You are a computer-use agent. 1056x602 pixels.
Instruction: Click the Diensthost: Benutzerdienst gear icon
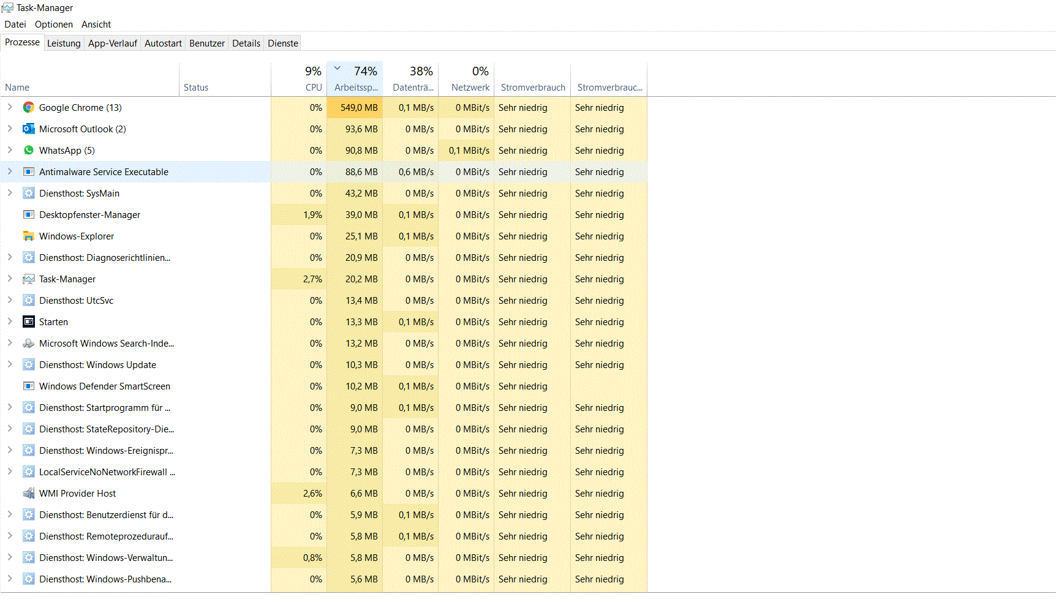coord(29,515)
